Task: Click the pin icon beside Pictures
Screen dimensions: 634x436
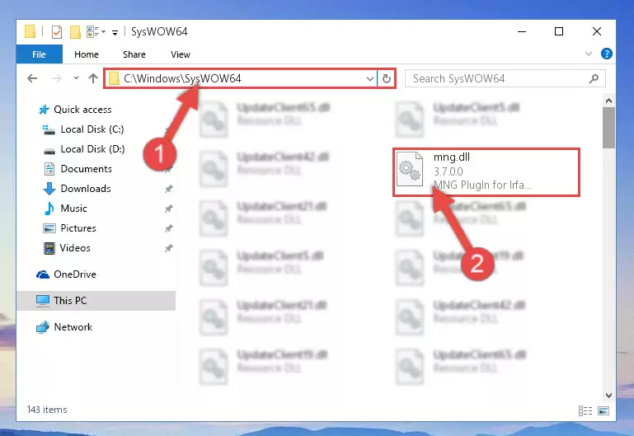Action: click(x=169, y=228)
